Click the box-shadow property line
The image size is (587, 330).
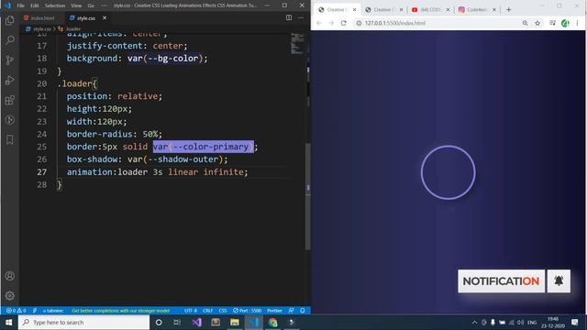pyautogui.click(x=147, y=159)
